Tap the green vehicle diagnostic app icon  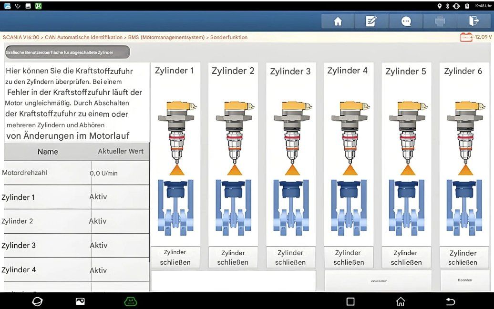[130, 301]
